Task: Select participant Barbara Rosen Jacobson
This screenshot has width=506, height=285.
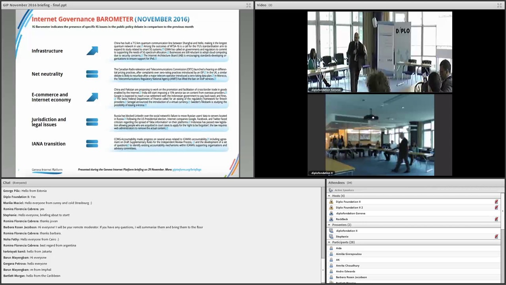Action: click(x=351, y=277)
